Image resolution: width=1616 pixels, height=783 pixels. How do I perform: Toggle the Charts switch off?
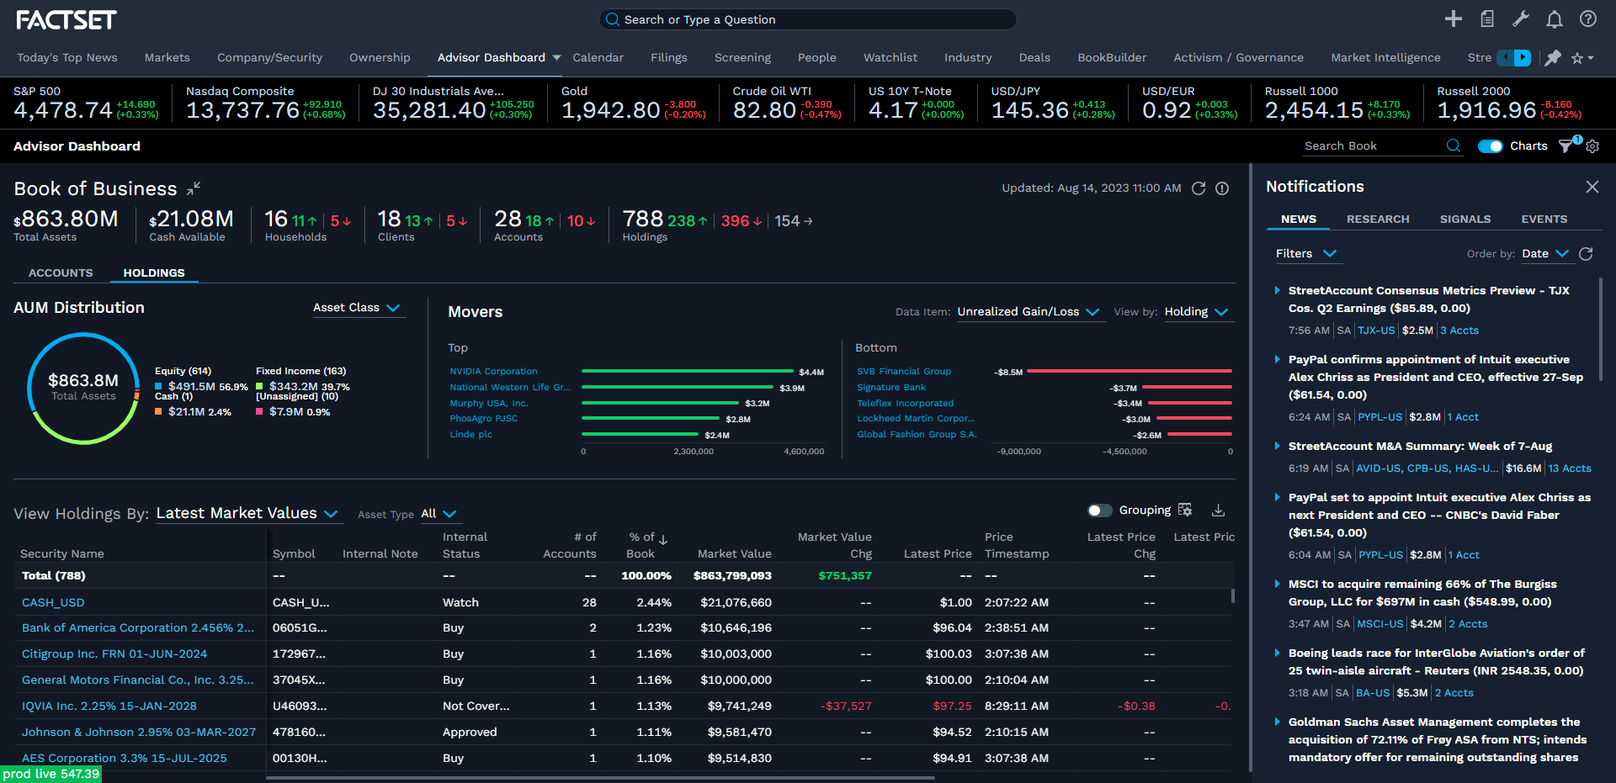pos(1490,146)
